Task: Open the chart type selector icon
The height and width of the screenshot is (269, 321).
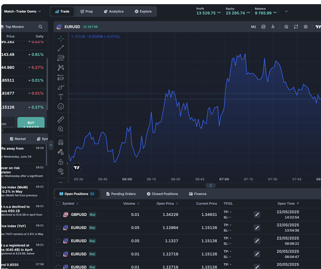Action: [x=263, y=27]
